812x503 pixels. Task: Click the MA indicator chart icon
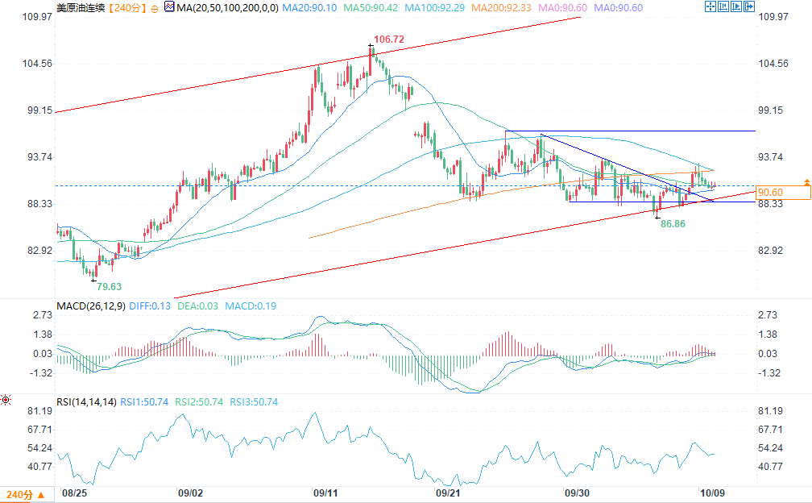169,7
